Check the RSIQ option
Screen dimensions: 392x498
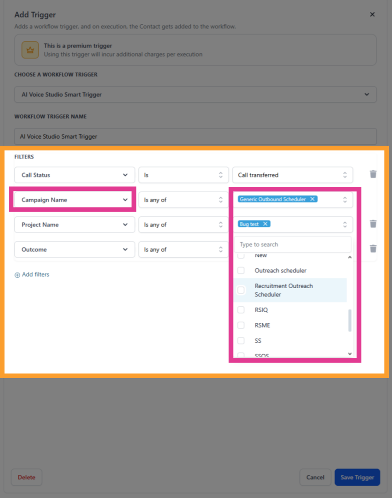pyautogui.click(x=241, y=310)
